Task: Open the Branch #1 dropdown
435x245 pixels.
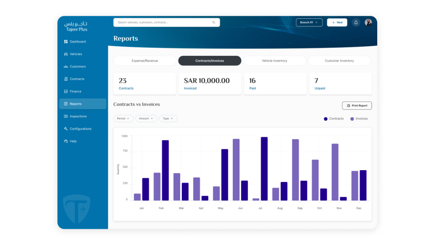Action: pos(309,23)
